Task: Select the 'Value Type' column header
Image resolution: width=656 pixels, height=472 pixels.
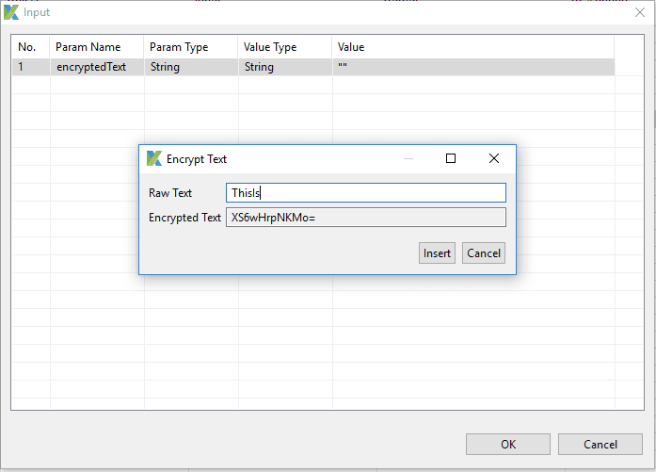Action: (285, 47)
